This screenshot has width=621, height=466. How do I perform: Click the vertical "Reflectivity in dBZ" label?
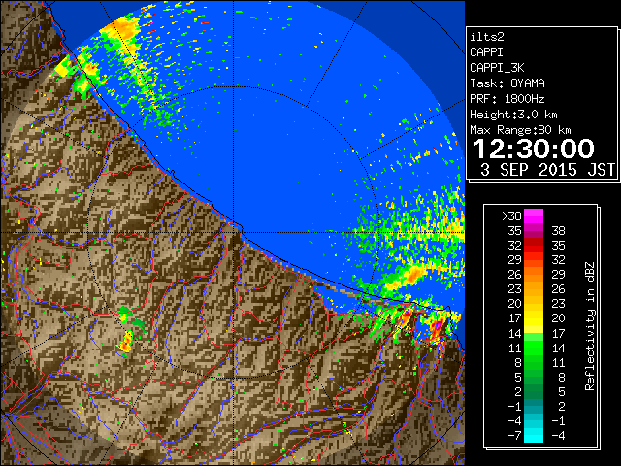click(x=590, y=326)
